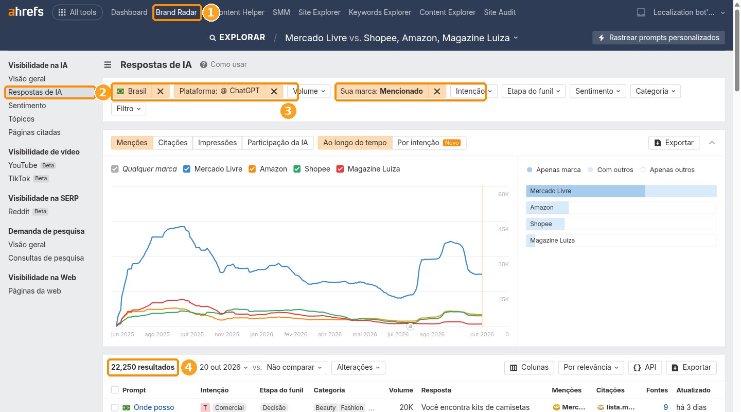The image size is (741, 412).
Task: Toggle the Magazine Luiza series checkbox
Action: (340, 169)
